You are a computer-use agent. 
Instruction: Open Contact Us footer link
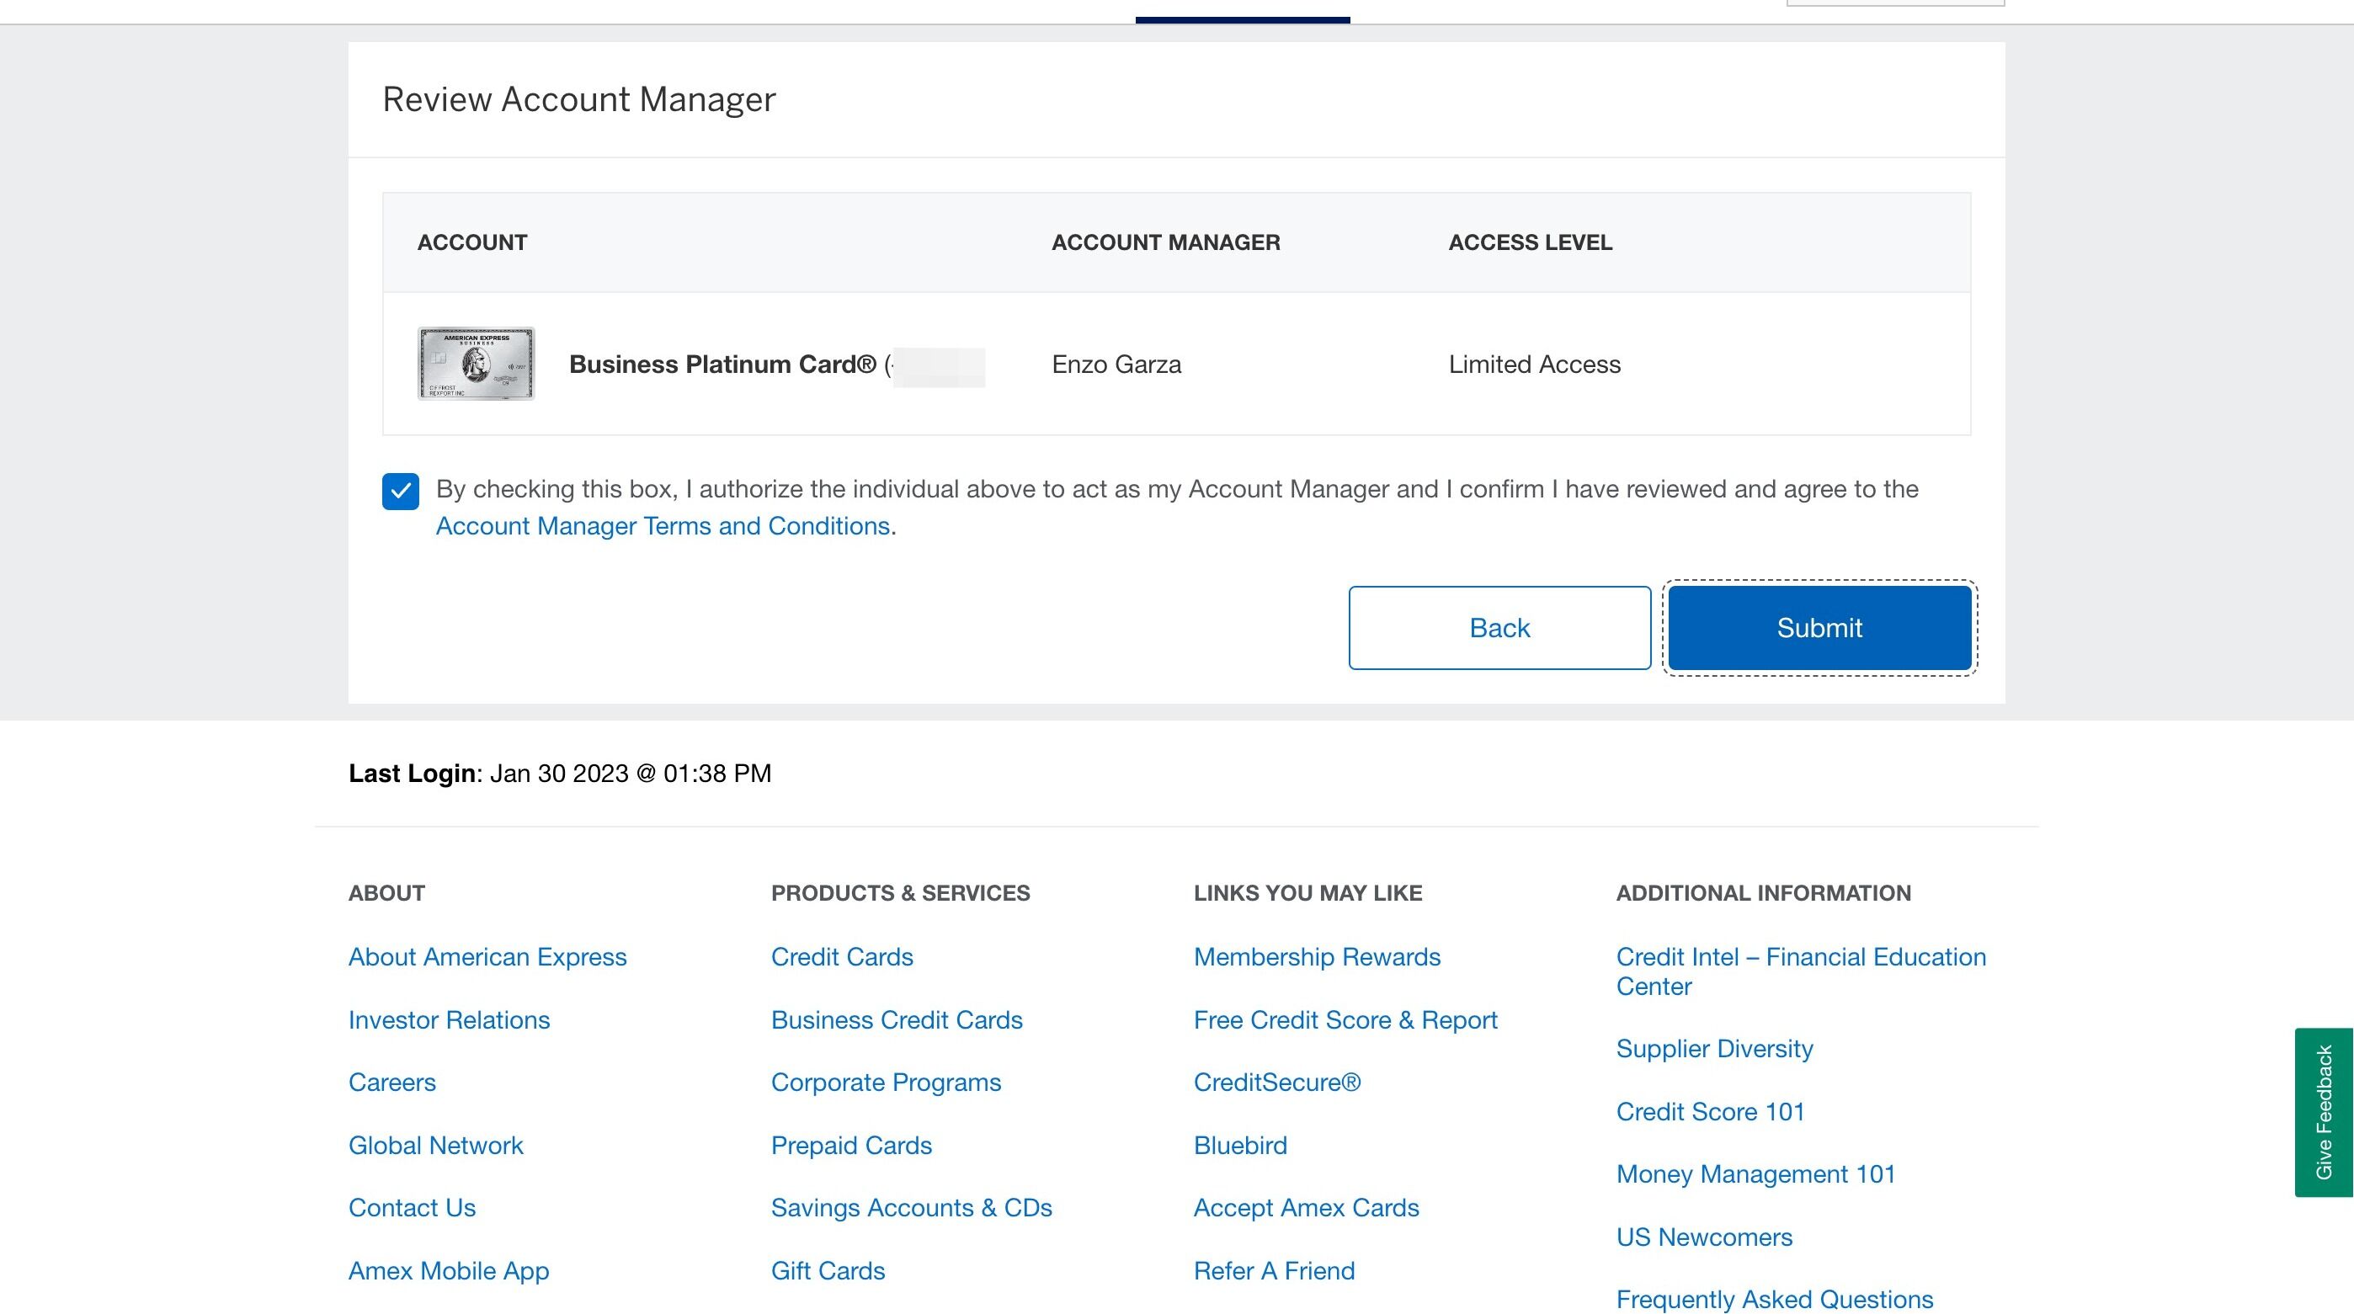pyautogui.click(x=413, y=1207)
